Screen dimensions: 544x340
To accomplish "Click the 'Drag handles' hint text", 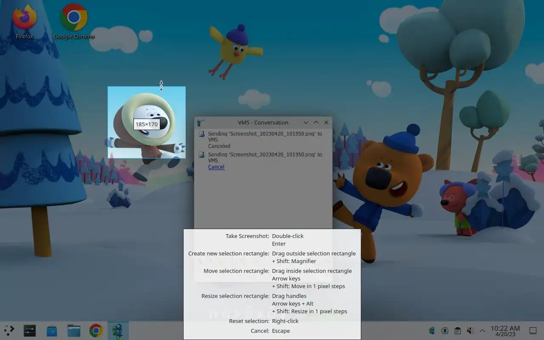I will pos(289,296).
